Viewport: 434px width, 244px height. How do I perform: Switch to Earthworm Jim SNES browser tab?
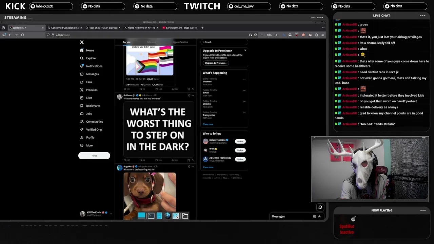point(179,28)
